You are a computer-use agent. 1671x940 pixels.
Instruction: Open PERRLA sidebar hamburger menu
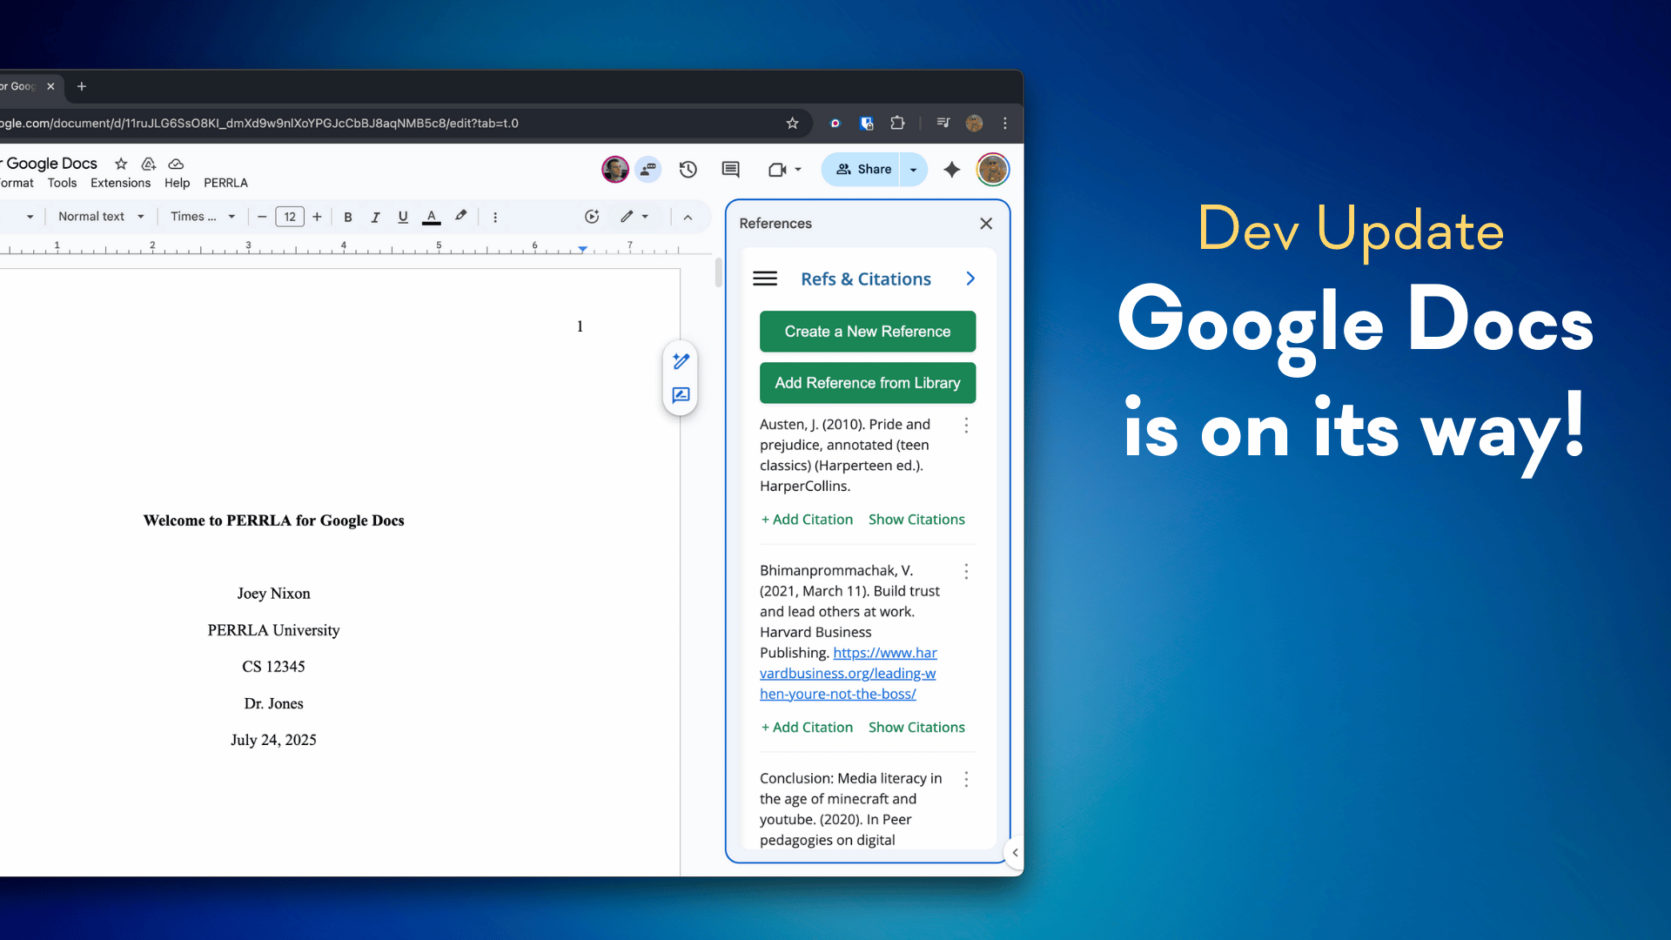coord(765,279)
